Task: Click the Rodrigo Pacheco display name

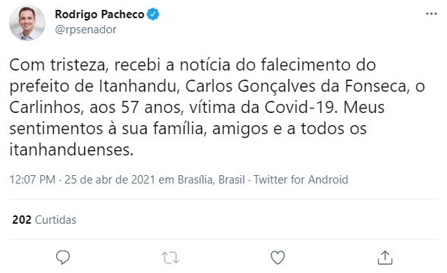Action: 99,14
